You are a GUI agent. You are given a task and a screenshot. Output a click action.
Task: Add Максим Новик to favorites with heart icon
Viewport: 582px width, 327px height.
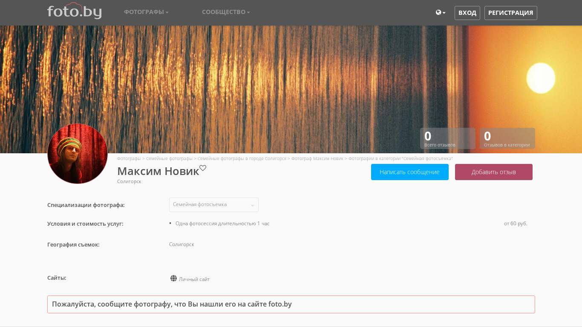tap(203, 168)
